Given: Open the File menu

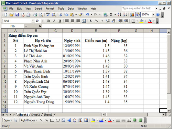Looking at the screenshot, I should coord(11,9).
